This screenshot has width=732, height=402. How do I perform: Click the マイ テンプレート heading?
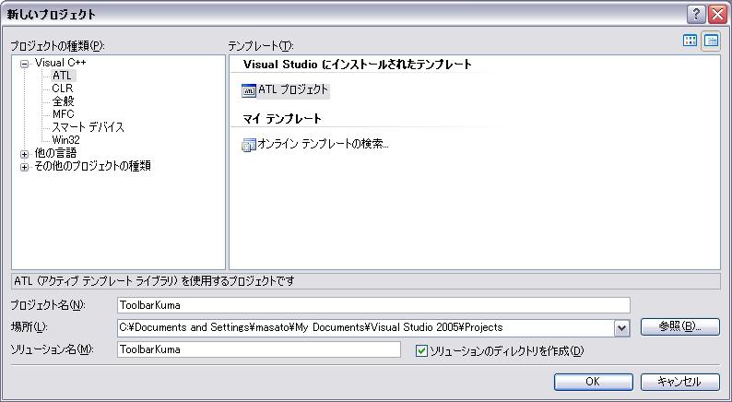pyautogui.click(x=282, y=119)
